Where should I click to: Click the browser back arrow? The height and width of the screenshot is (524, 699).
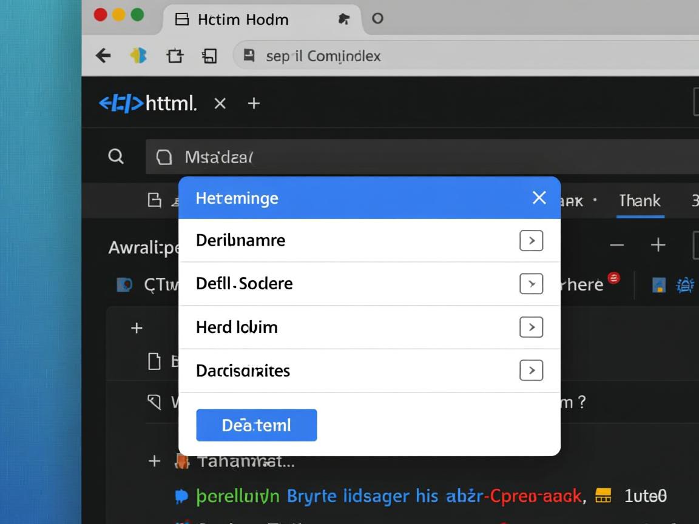(103, 56)
